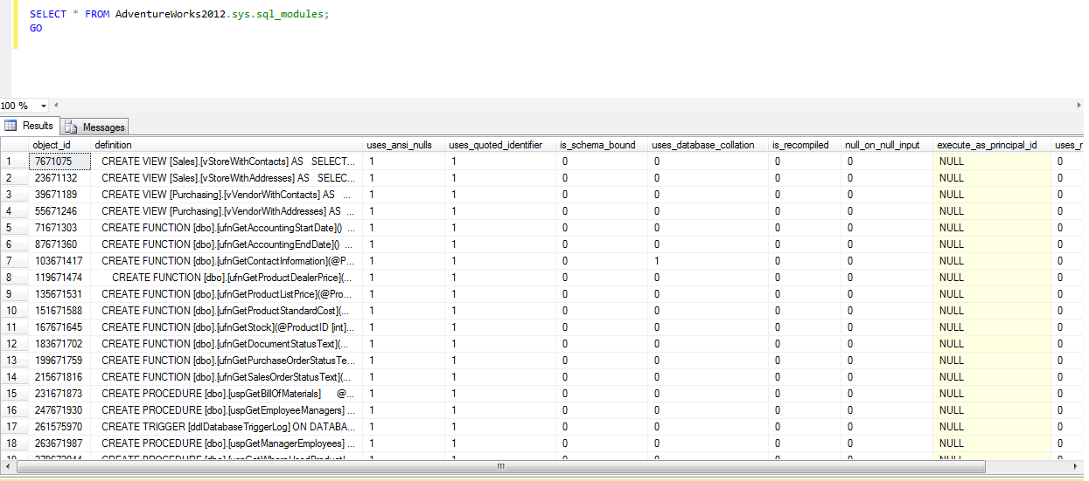Viewport: 1089px width, 481px height.
Task: Click the Messages tab icon
Action: 71,127
